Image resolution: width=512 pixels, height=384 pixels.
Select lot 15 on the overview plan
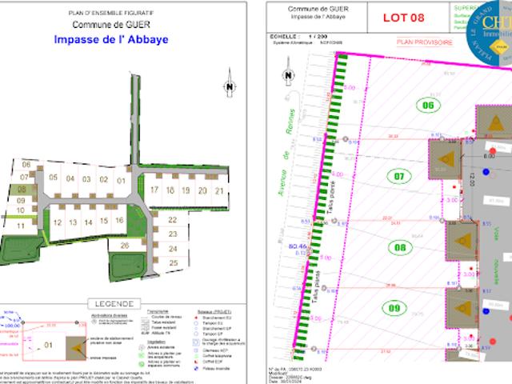pos(104,221)
